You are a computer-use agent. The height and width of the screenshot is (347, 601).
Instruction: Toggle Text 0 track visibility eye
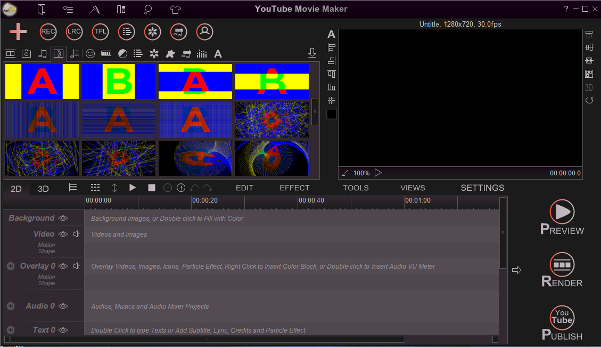point(63,330)
